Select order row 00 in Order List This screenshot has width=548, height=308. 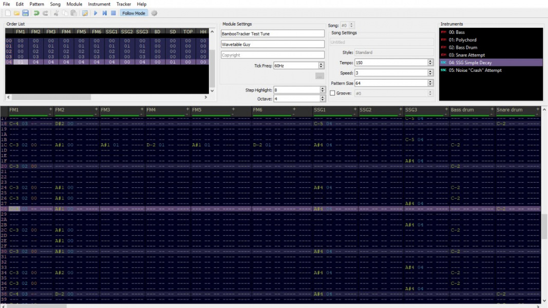(x=107, y=41)
